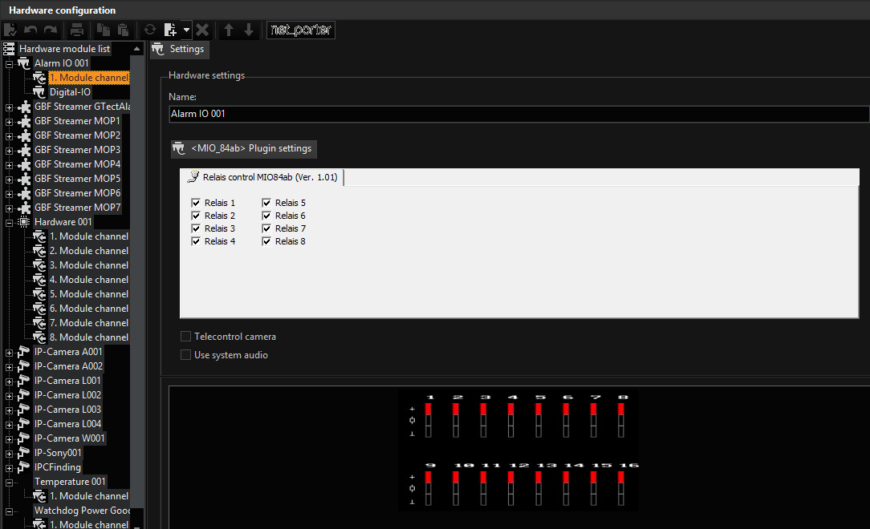Viewport: 870px width, 529px height.
Task: Click the Alarm IO 001 device icon
Action: 24,63
